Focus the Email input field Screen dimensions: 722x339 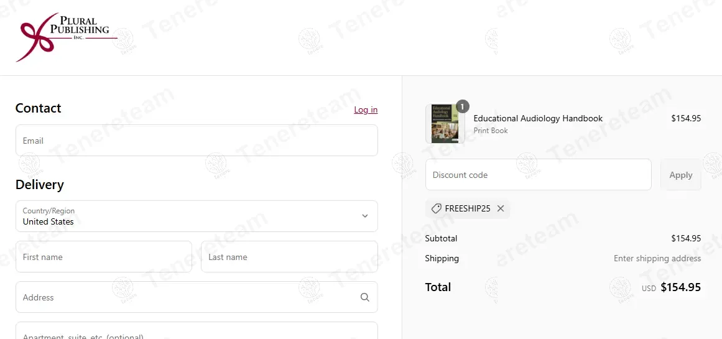[x=197, y=141]
